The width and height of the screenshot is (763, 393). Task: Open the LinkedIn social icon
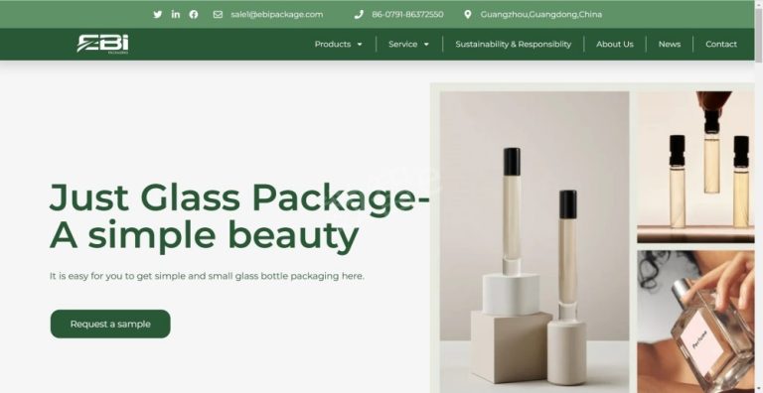pos(176,14)
